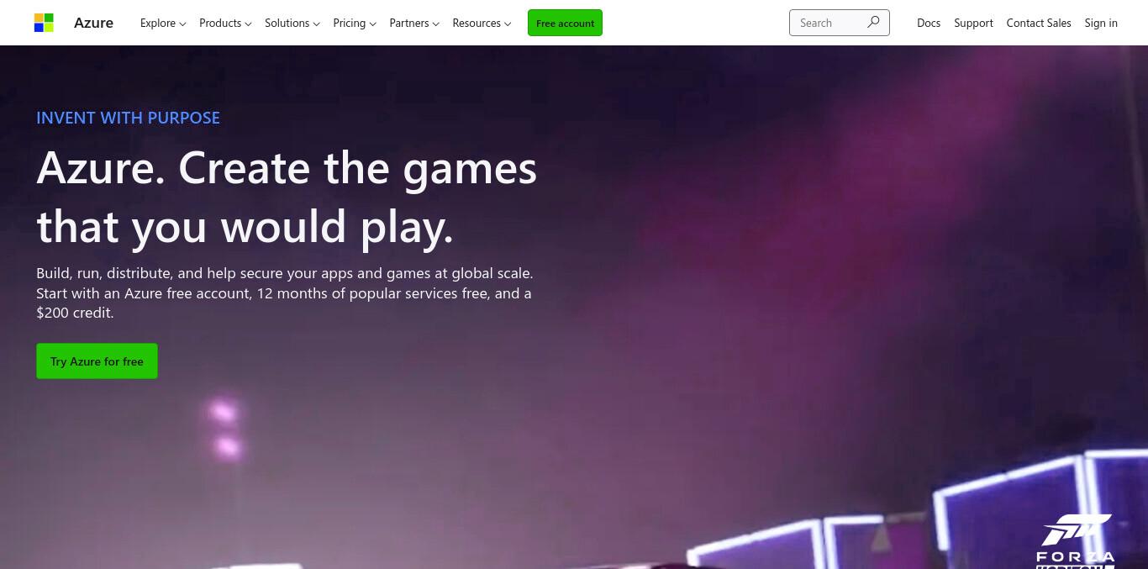The width and height of the screenshot is (1148, 569).
Task: Open Contact Sales link
Action: 1039,23
